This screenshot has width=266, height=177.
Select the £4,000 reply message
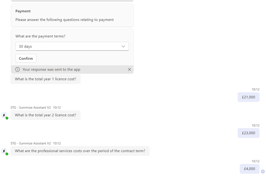(249, 169)
